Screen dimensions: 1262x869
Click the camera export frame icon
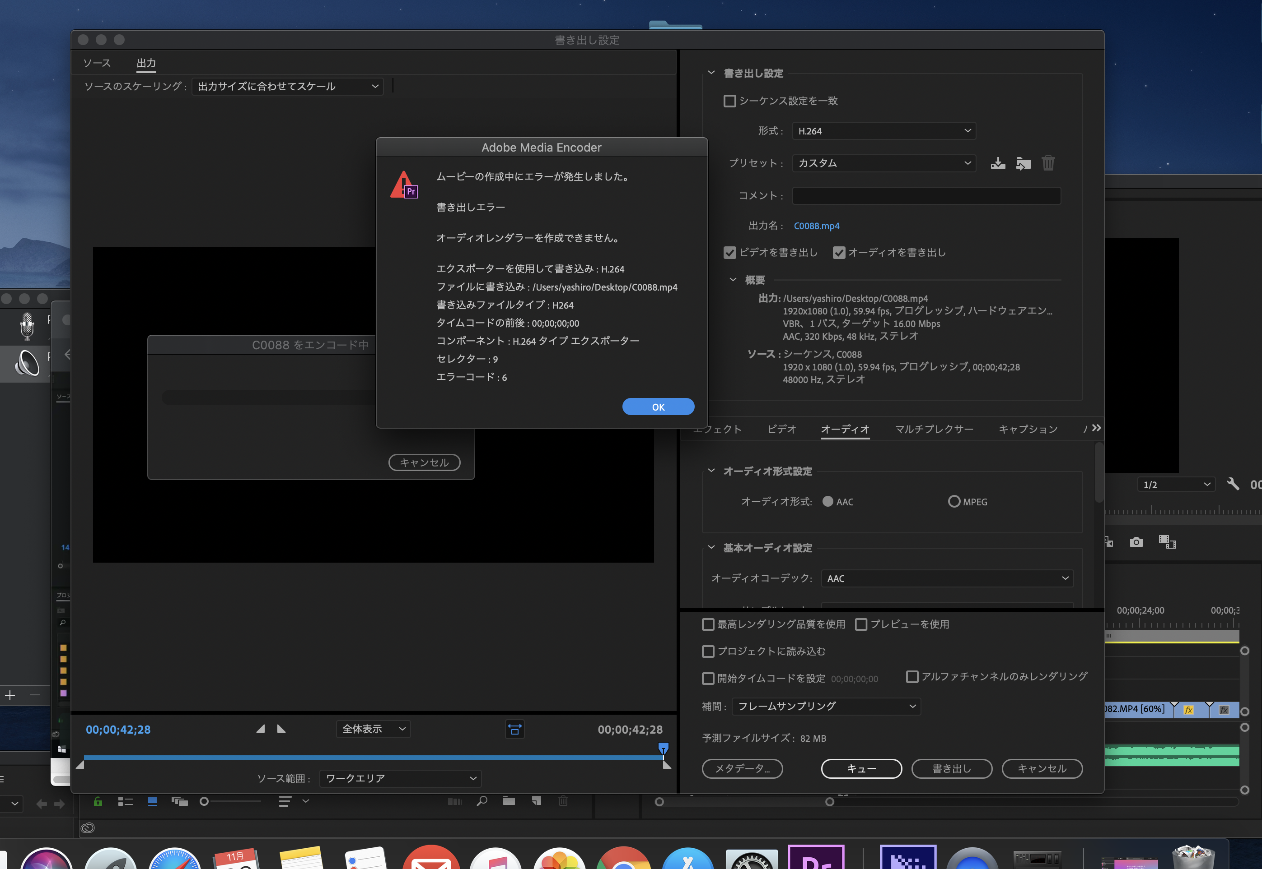point(1136,542)
